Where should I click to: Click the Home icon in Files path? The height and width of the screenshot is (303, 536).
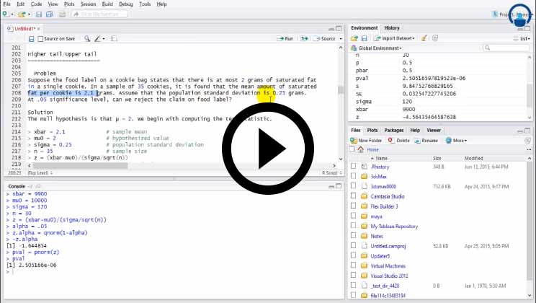[x=361, y=149]
